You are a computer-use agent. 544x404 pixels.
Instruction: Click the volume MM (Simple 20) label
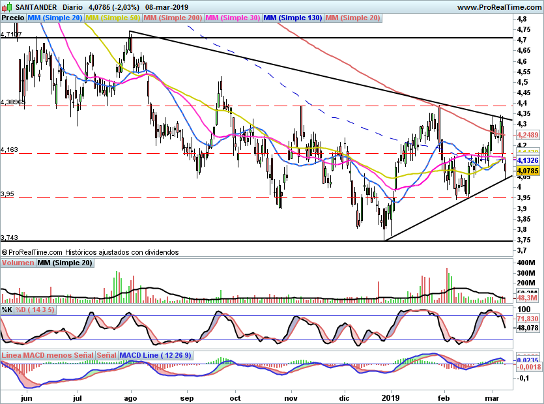point(65,263)
